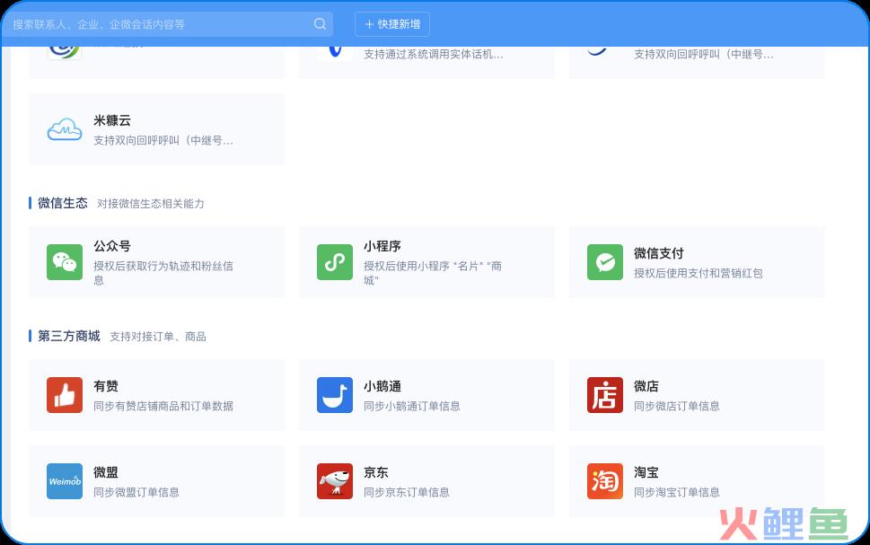
Task: Open the 有赞 card title
Action: [x=106, y=386]
